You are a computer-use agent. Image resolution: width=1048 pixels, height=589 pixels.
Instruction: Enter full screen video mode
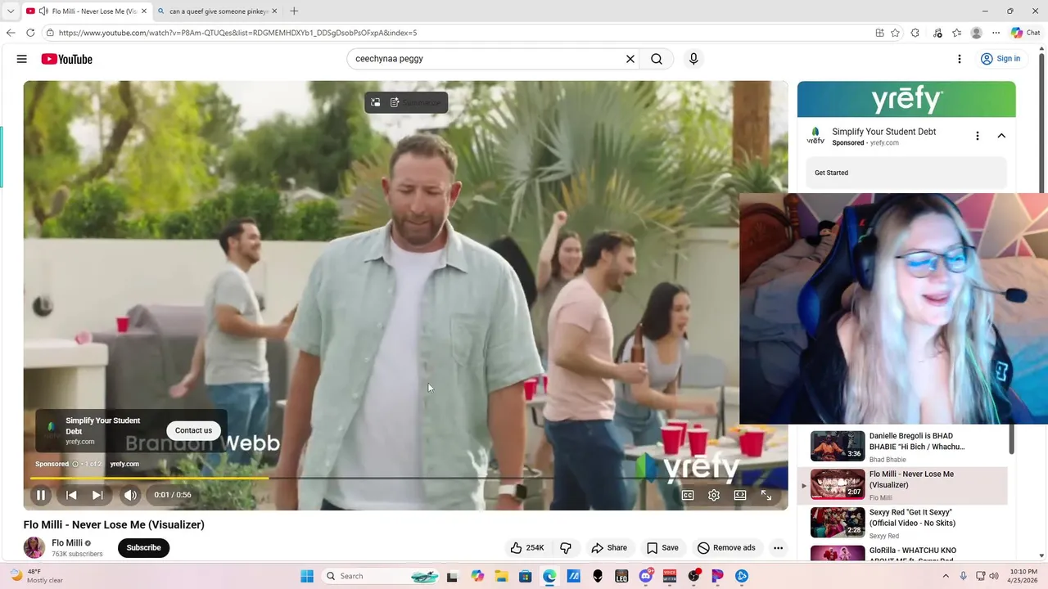click(766, 495)
